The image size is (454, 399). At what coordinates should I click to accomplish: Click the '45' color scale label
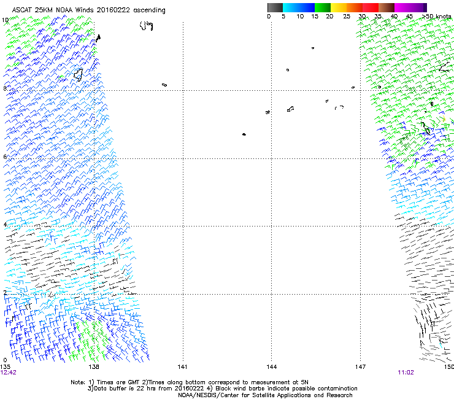(x=409, y=17)
